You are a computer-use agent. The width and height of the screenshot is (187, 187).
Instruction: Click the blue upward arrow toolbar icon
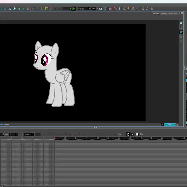pos(120,9)
